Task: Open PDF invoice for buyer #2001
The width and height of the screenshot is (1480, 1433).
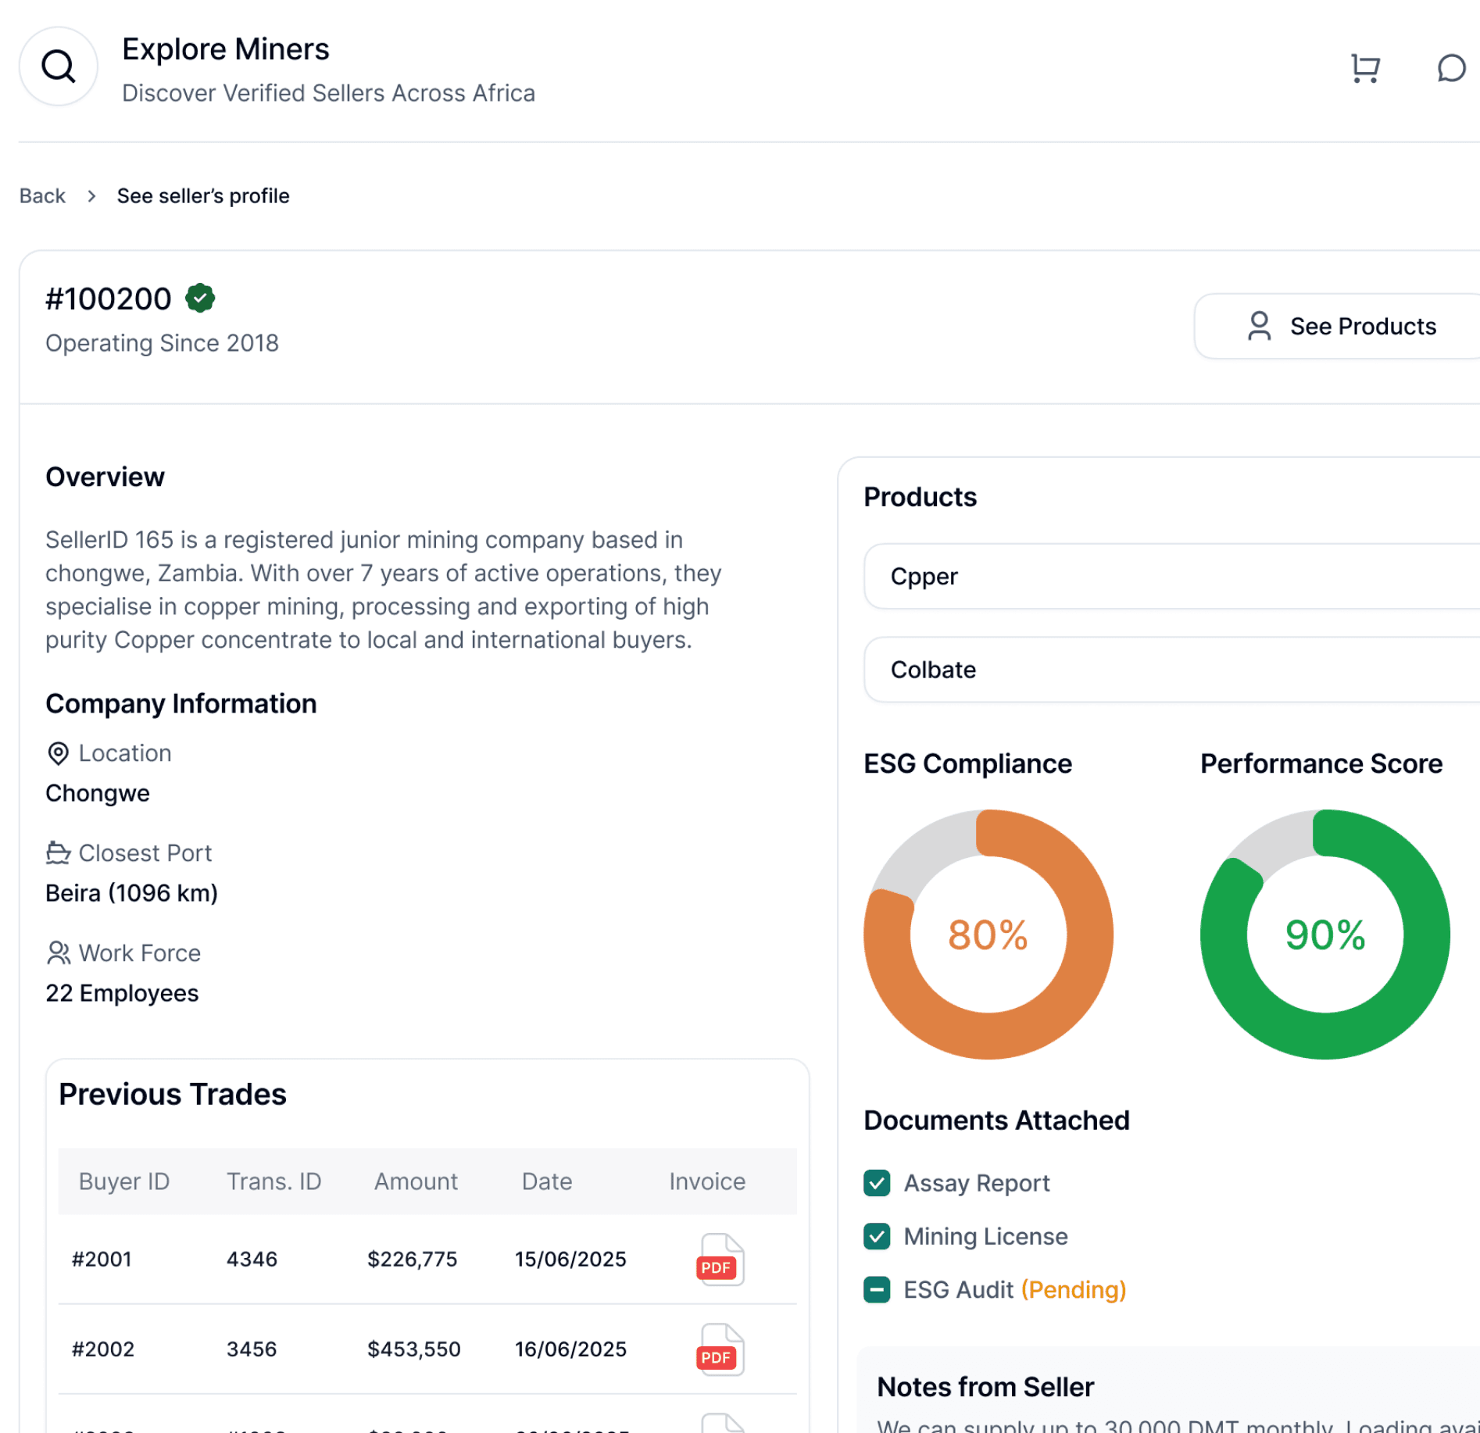Action: (x=719, y=1259)
